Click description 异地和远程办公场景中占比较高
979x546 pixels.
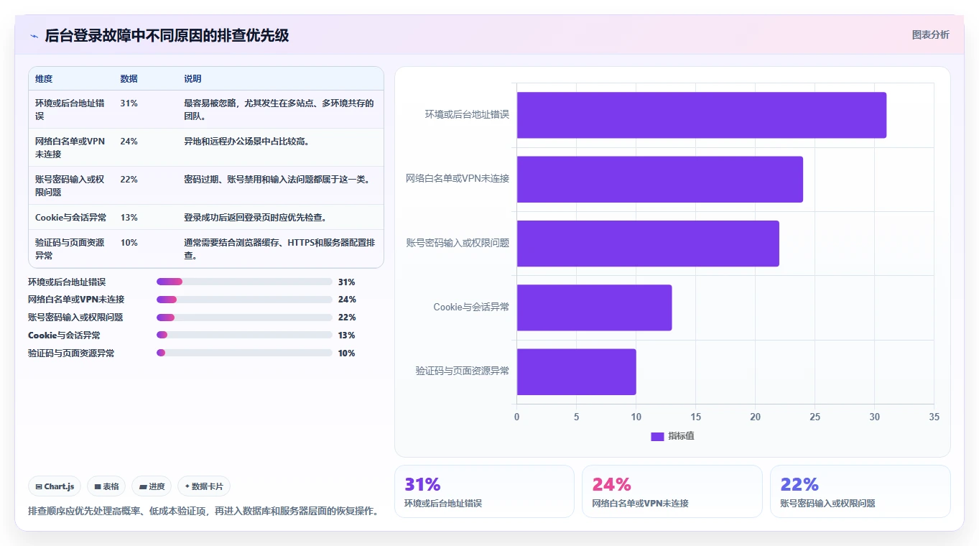pyautogui.click(x=247, y=142)
